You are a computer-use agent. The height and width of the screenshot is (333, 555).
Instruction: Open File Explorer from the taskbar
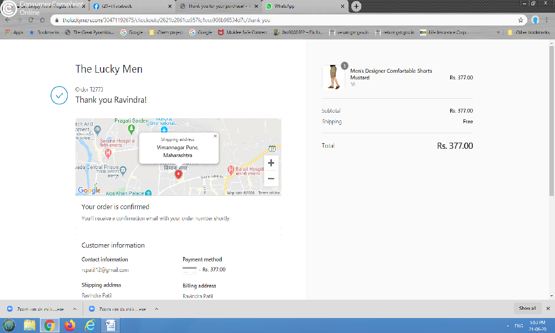[x=29, y=325]
